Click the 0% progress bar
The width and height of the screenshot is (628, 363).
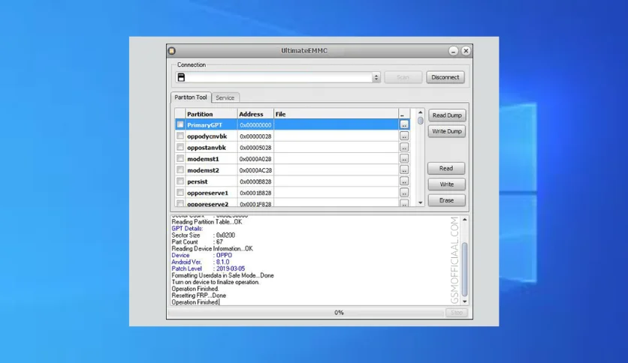[306, 313]
